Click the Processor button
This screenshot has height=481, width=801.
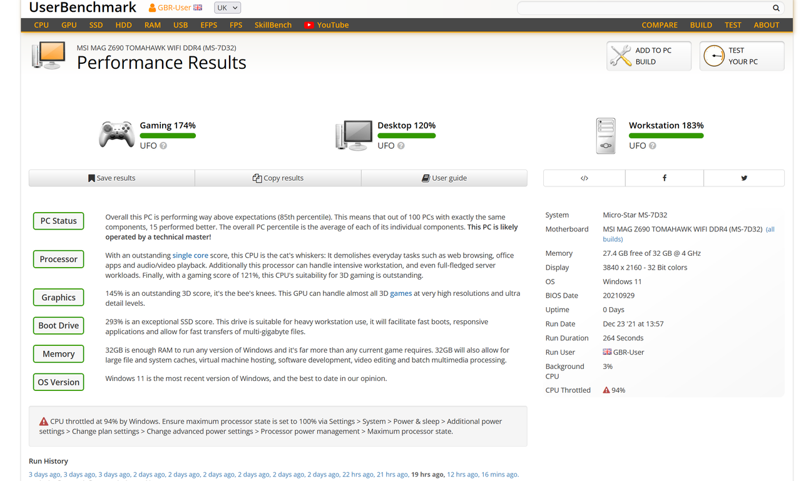coord(58,259)
